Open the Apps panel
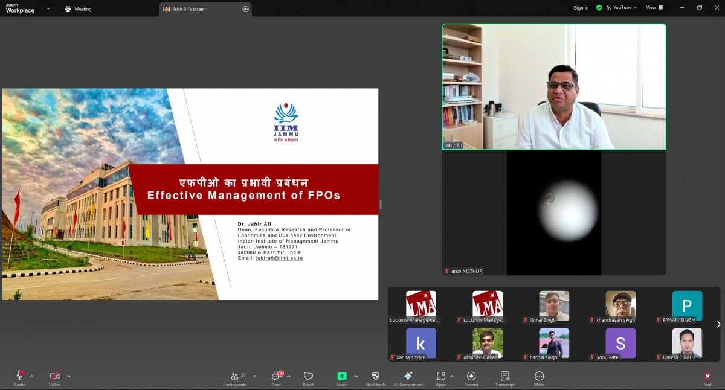This screenshot has height=390, width=725. tap(440, 377)
